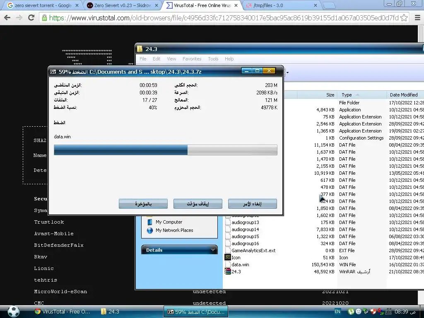This screenshot has width=424, height=318.
Task: Sort by the Type column header
Action: 361,95
